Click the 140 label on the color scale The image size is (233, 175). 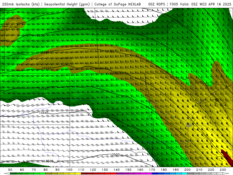click(117, 170)
